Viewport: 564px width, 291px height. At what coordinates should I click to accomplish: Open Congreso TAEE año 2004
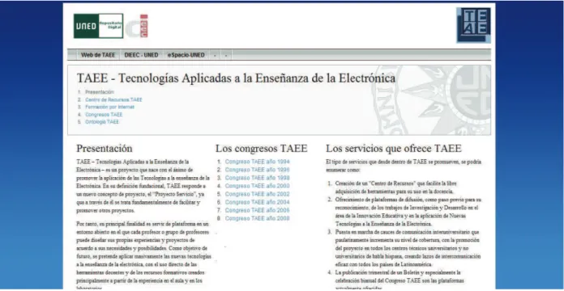[x=257, y=202]
